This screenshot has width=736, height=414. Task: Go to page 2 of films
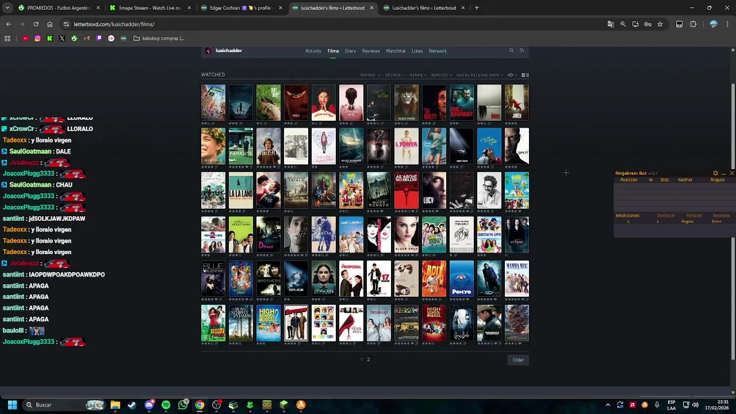tap(368, 359)
